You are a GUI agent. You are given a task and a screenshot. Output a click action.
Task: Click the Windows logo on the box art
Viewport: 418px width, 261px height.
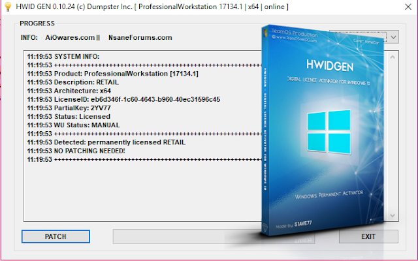point(329,132)
